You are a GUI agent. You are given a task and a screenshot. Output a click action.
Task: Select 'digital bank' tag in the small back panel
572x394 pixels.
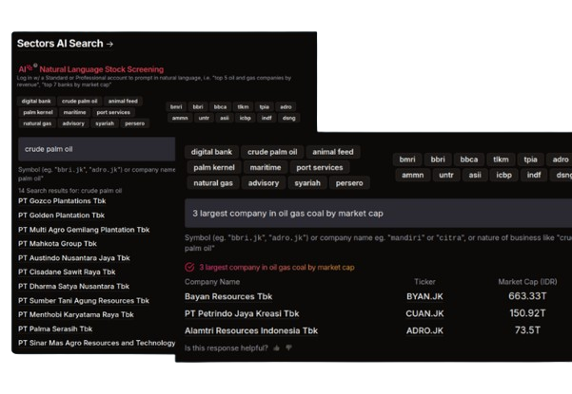[x=36, y=102]
